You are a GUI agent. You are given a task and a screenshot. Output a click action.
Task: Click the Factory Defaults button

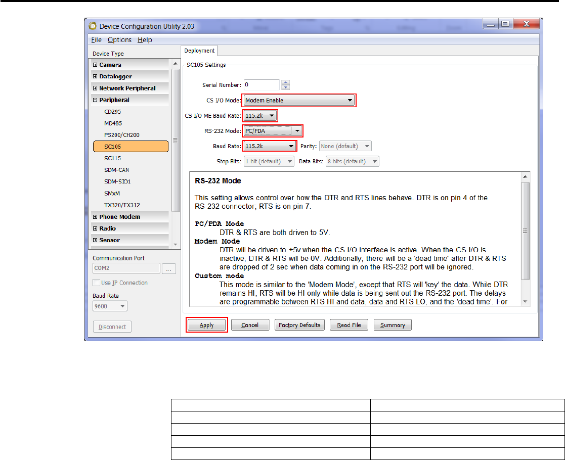pos(299,325)
